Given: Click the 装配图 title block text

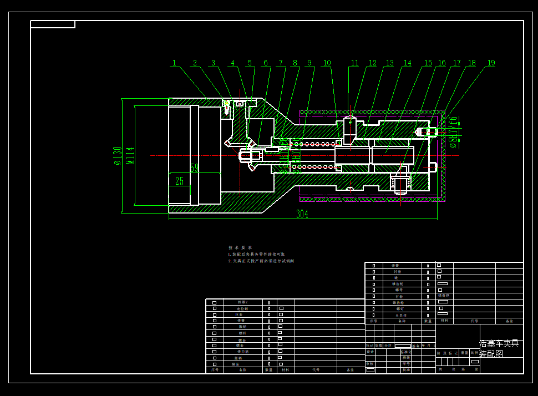Looking at the screenshot, I should point(491,353).
